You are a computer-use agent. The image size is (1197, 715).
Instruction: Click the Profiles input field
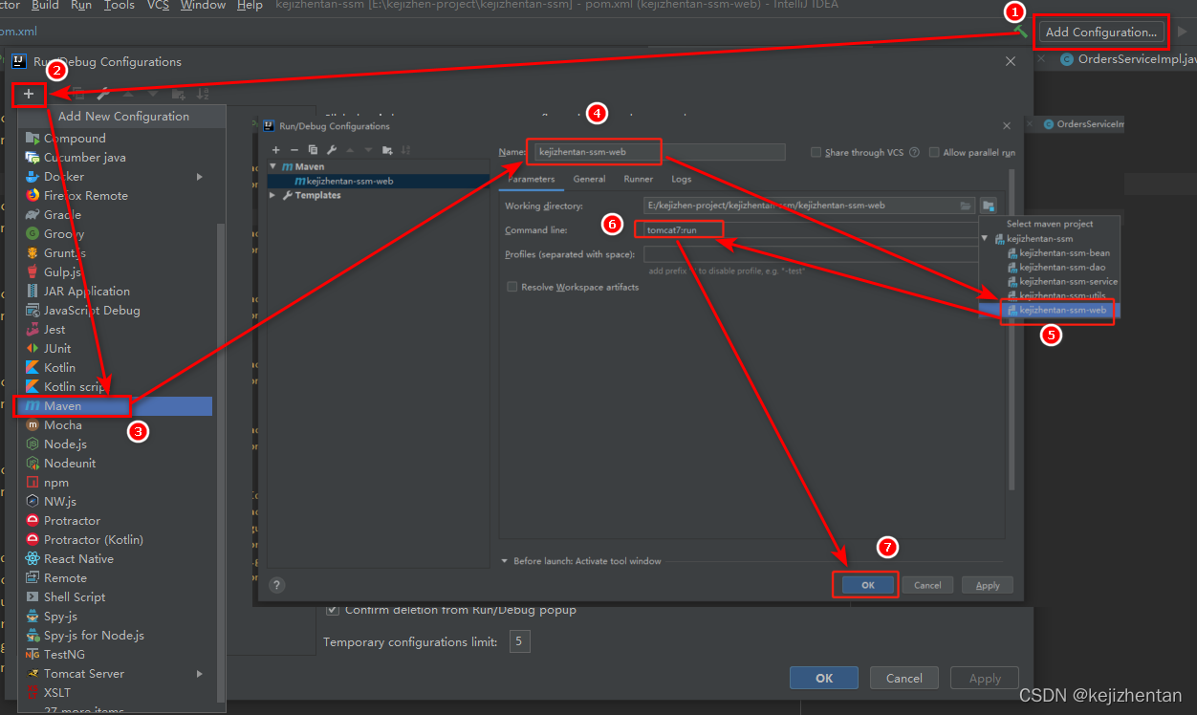[x=811, y=254]
